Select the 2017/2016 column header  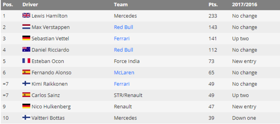(245, 5)
